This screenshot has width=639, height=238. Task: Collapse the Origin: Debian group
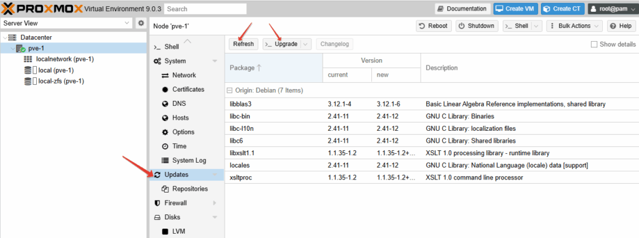(230, 90)
